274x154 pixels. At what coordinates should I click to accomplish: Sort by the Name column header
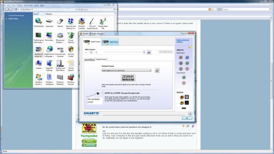click(x=38, y=14)
